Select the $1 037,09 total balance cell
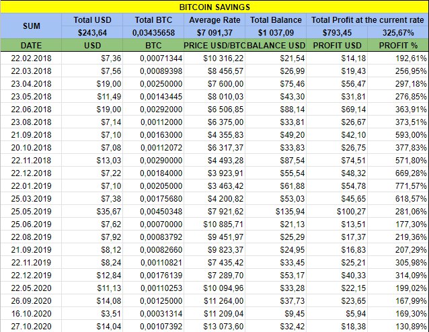The image size is (429, 332). click(x=276, y=32)
